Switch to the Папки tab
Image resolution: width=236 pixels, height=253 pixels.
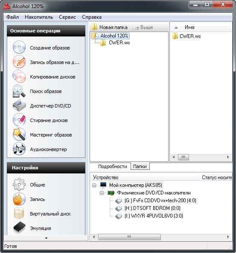click(140, 166)
